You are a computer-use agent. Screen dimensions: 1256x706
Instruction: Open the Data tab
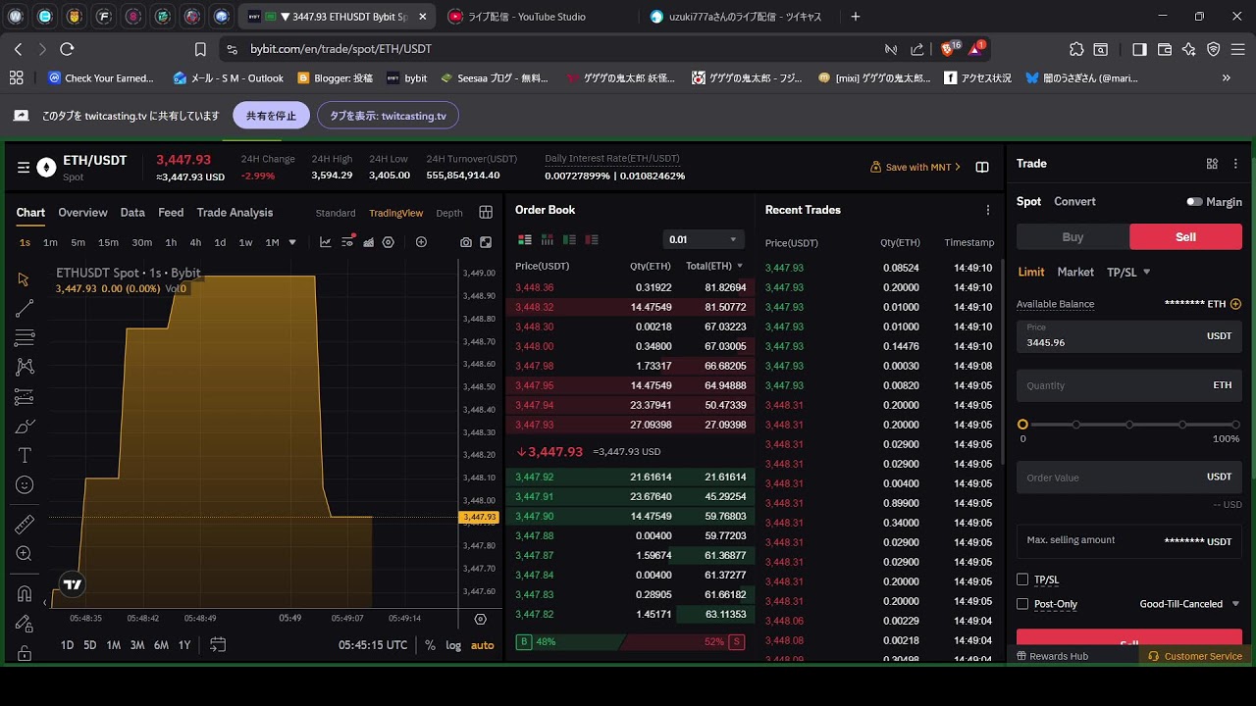(x=131, y=212)
